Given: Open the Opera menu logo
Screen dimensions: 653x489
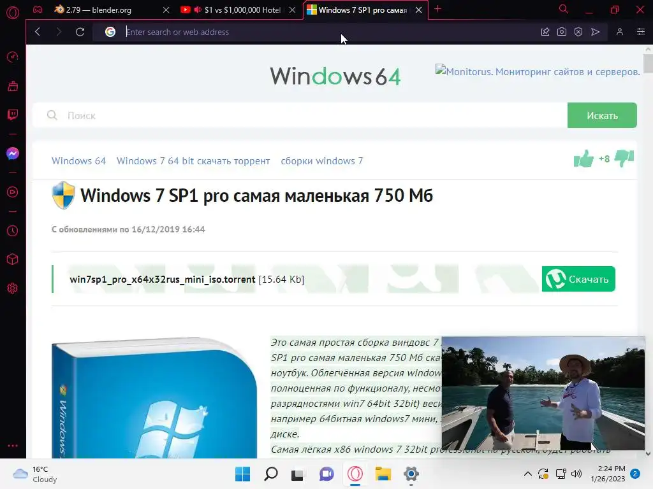Looking at the screenshot, I should click(x=13, y=13).
